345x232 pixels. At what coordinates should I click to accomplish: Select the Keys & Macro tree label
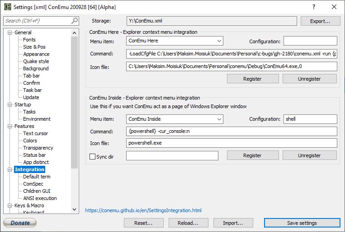tap(29, 206)
